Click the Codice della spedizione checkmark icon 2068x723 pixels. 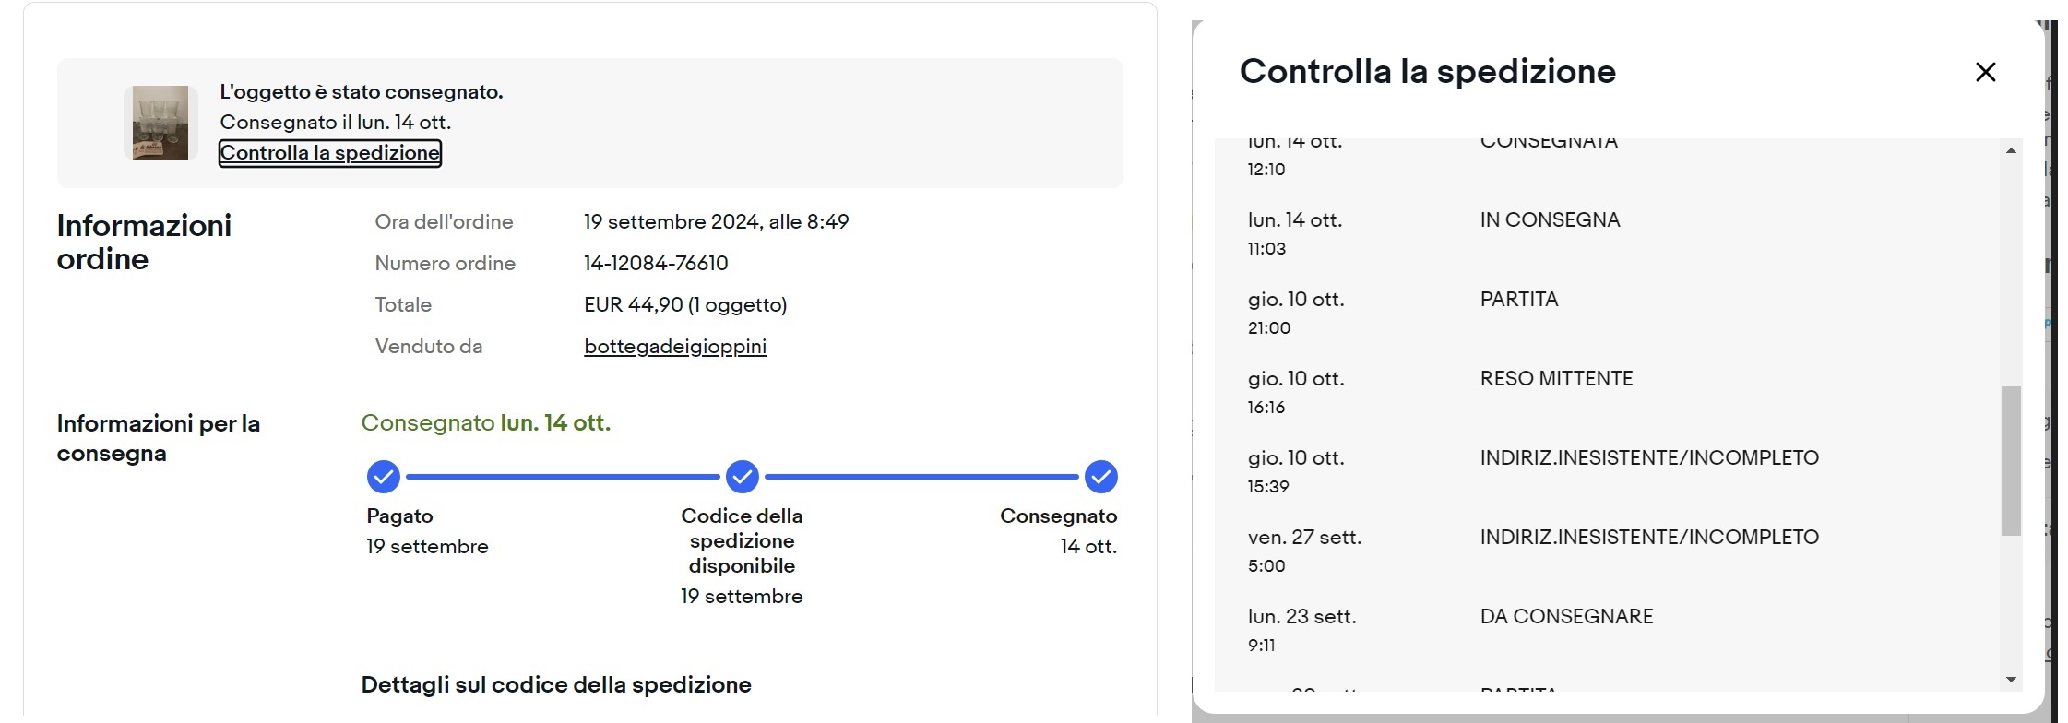tap(742, 477)
